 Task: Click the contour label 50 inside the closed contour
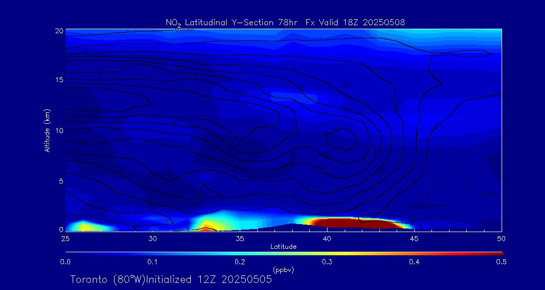[336, 130]
